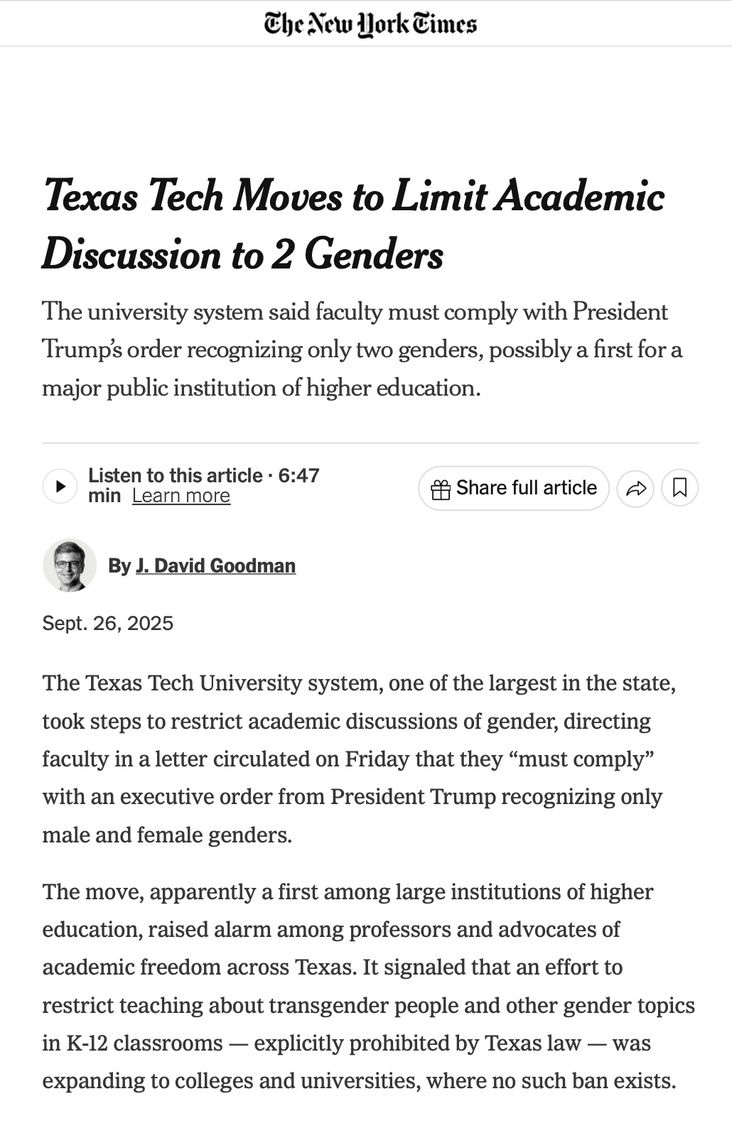Viewport: 732px width, 1128px height.
Task: Click the Texas Tech article headline
Action: (353, 224)
